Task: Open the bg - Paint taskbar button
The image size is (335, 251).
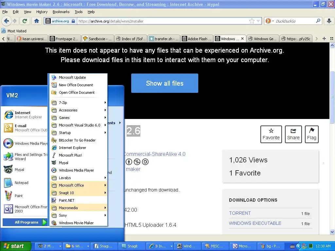Action: coord(271,246)
